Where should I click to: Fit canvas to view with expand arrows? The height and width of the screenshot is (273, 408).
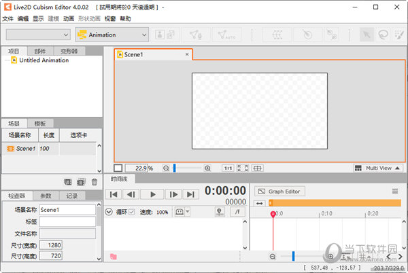tap(243, 168)
